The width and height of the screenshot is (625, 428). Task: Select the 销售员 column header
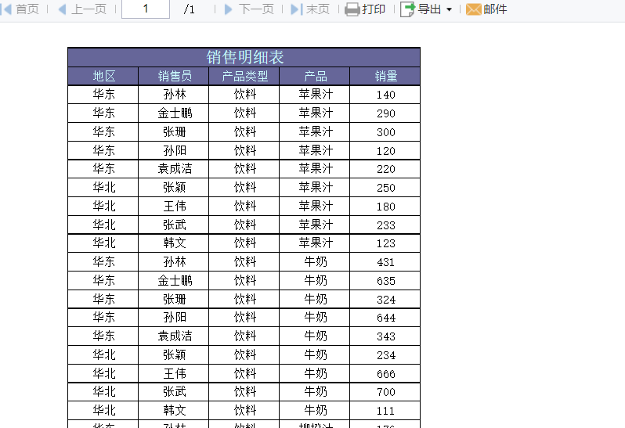175,76
